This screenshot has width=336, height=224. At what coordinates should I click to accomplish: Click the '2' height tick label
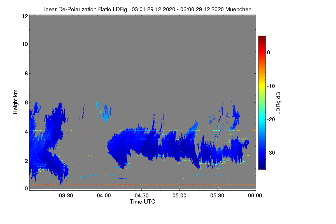26,161
